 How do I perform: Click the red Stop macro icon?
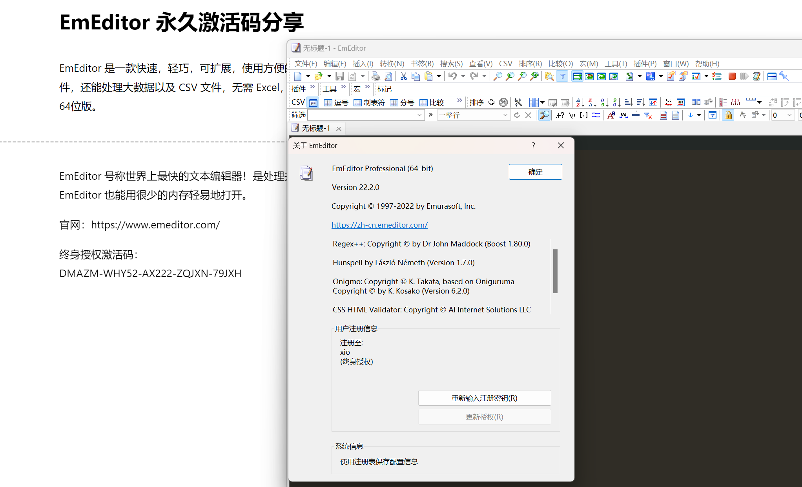[x=732, y=76]
